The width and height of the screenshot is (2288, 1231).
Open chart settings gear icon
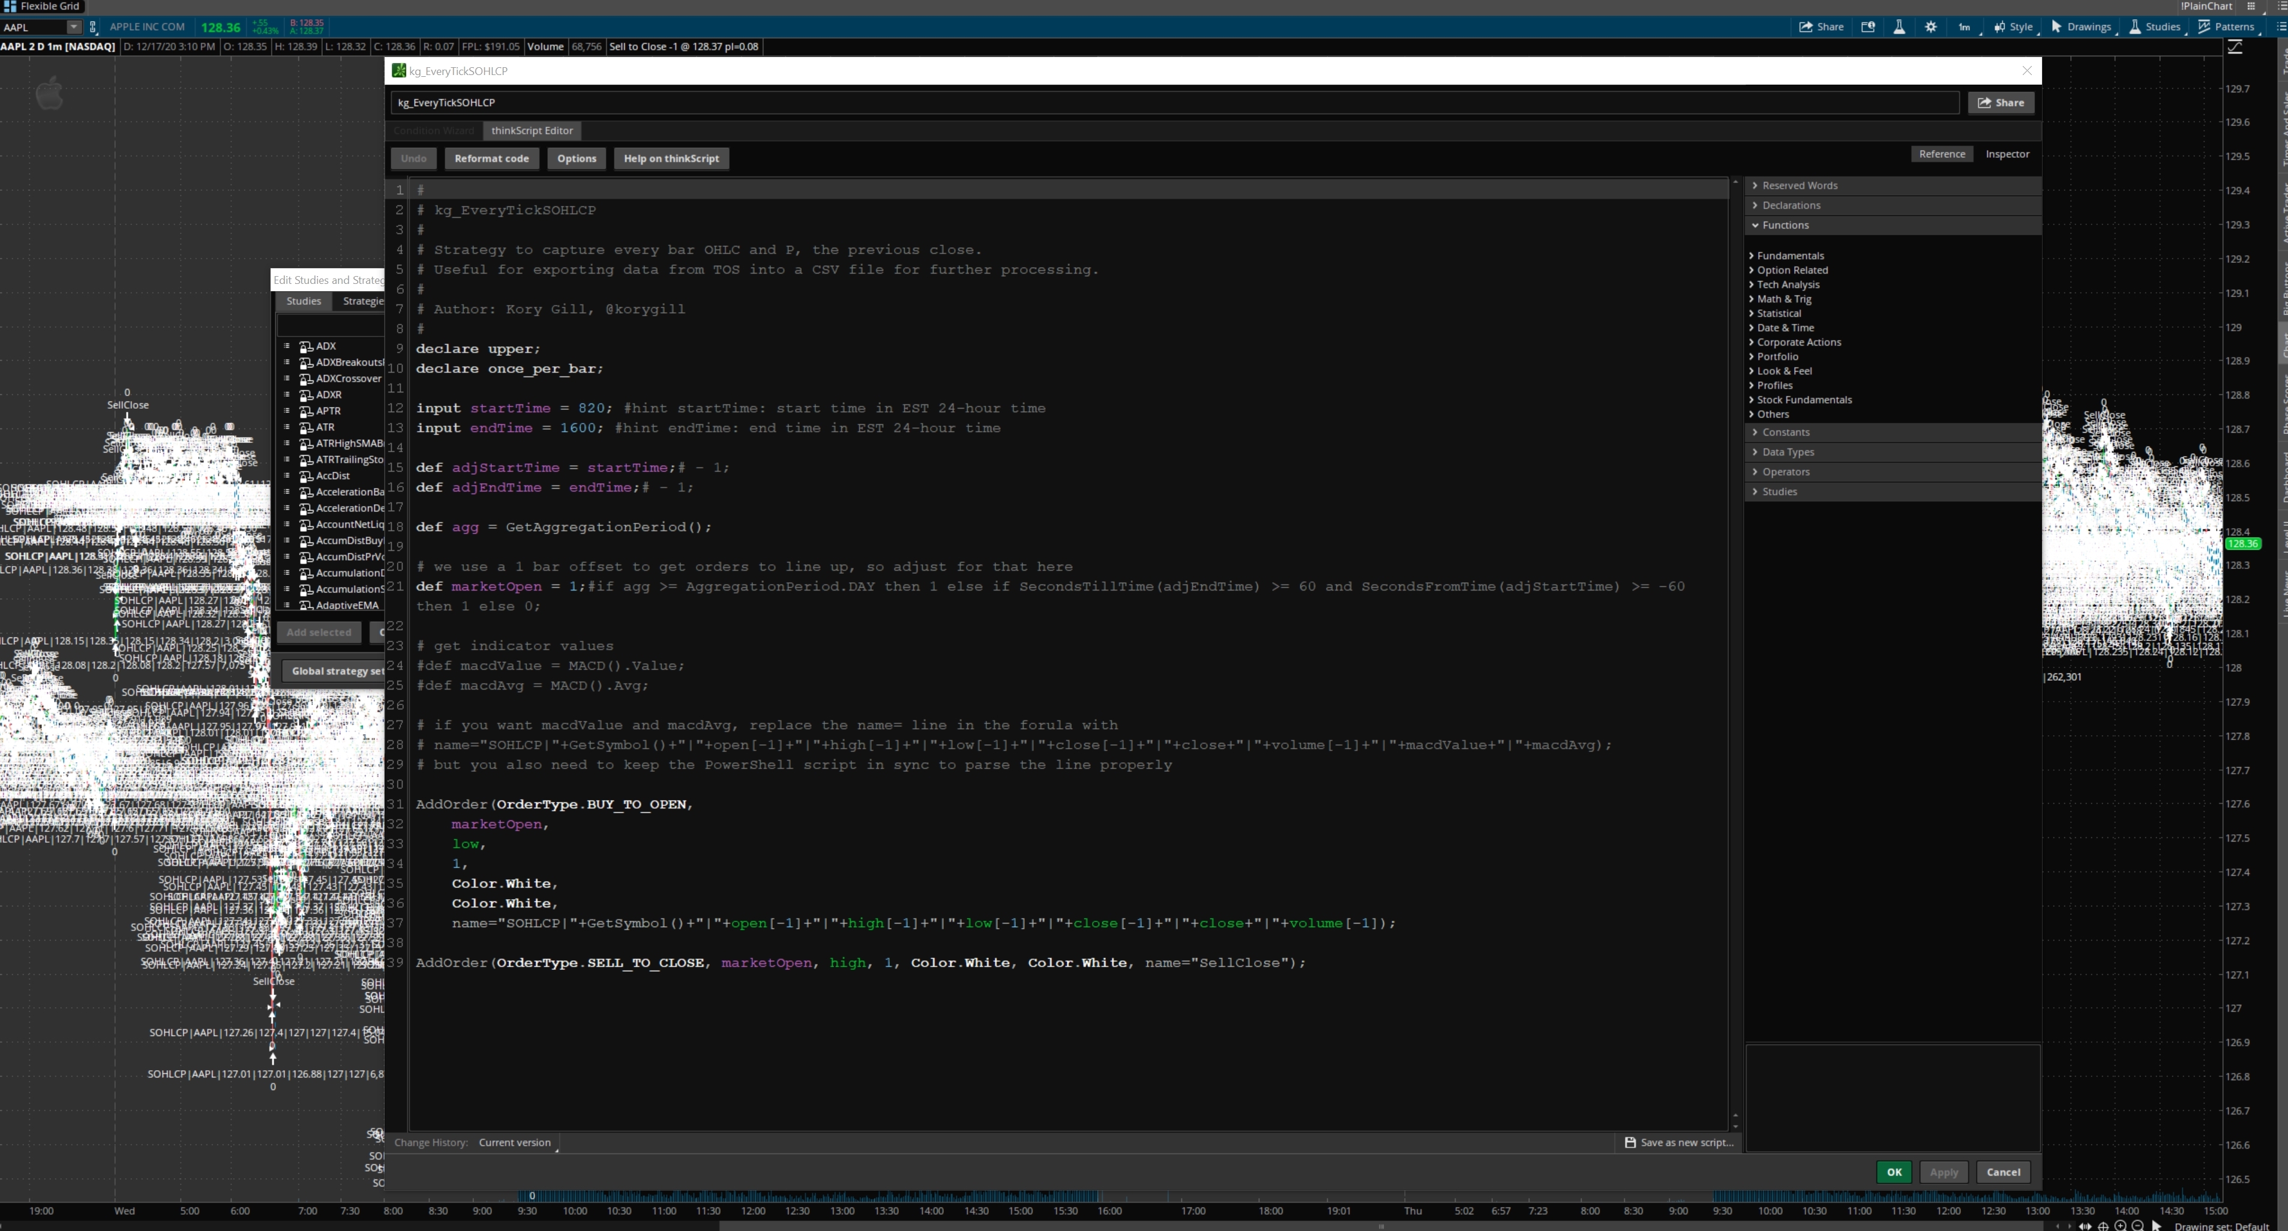tap(1930, 26)
